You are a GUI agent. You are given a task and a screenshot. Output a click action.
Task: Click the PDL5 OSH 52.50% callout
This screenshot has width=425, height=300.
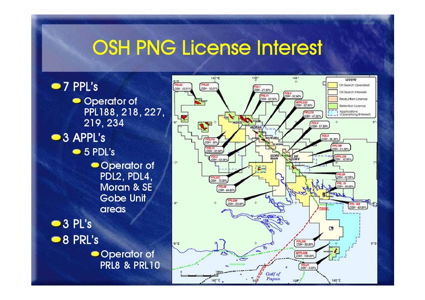(293, 95)
